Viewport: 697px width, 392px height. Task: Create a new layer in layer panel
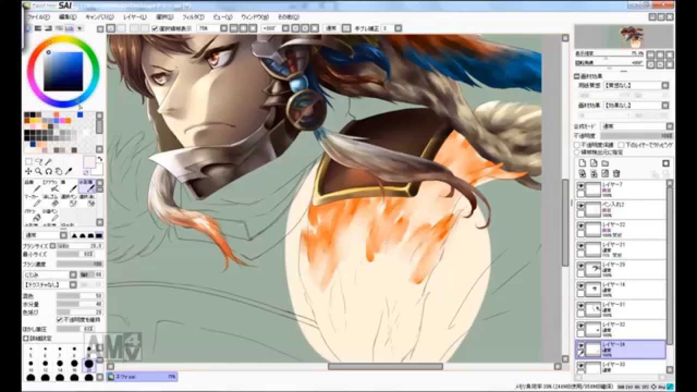[x=582, y=163]
